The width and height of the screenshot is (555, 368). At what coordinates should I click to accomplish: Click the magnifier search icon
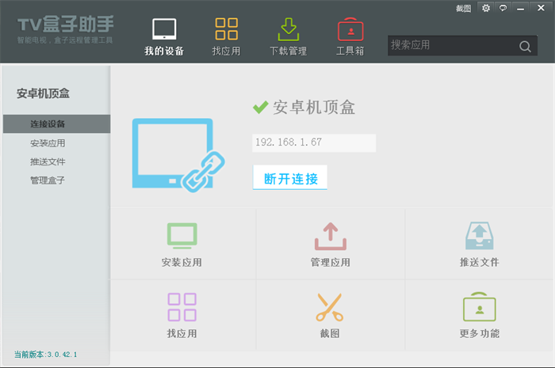525,46
